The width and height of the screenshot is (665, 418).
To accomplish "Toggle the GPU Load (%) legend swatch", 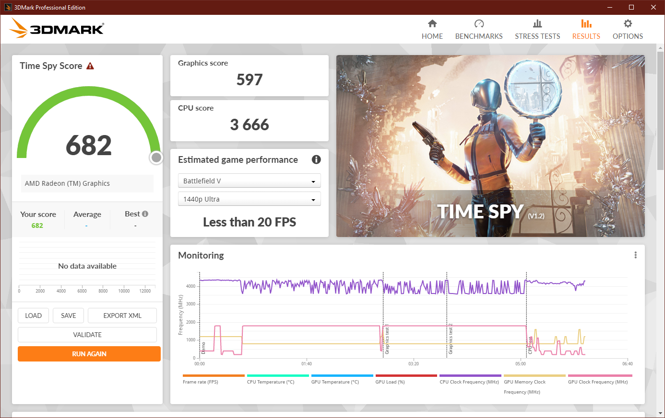I will click(x=406, y=376).
